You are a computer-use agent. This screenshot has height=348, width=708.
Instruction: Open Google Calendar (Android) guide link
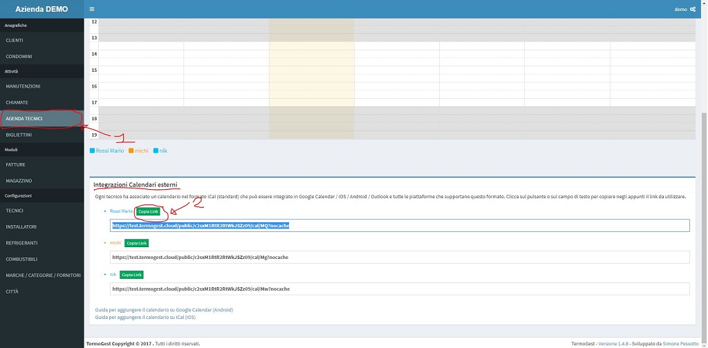164,310
